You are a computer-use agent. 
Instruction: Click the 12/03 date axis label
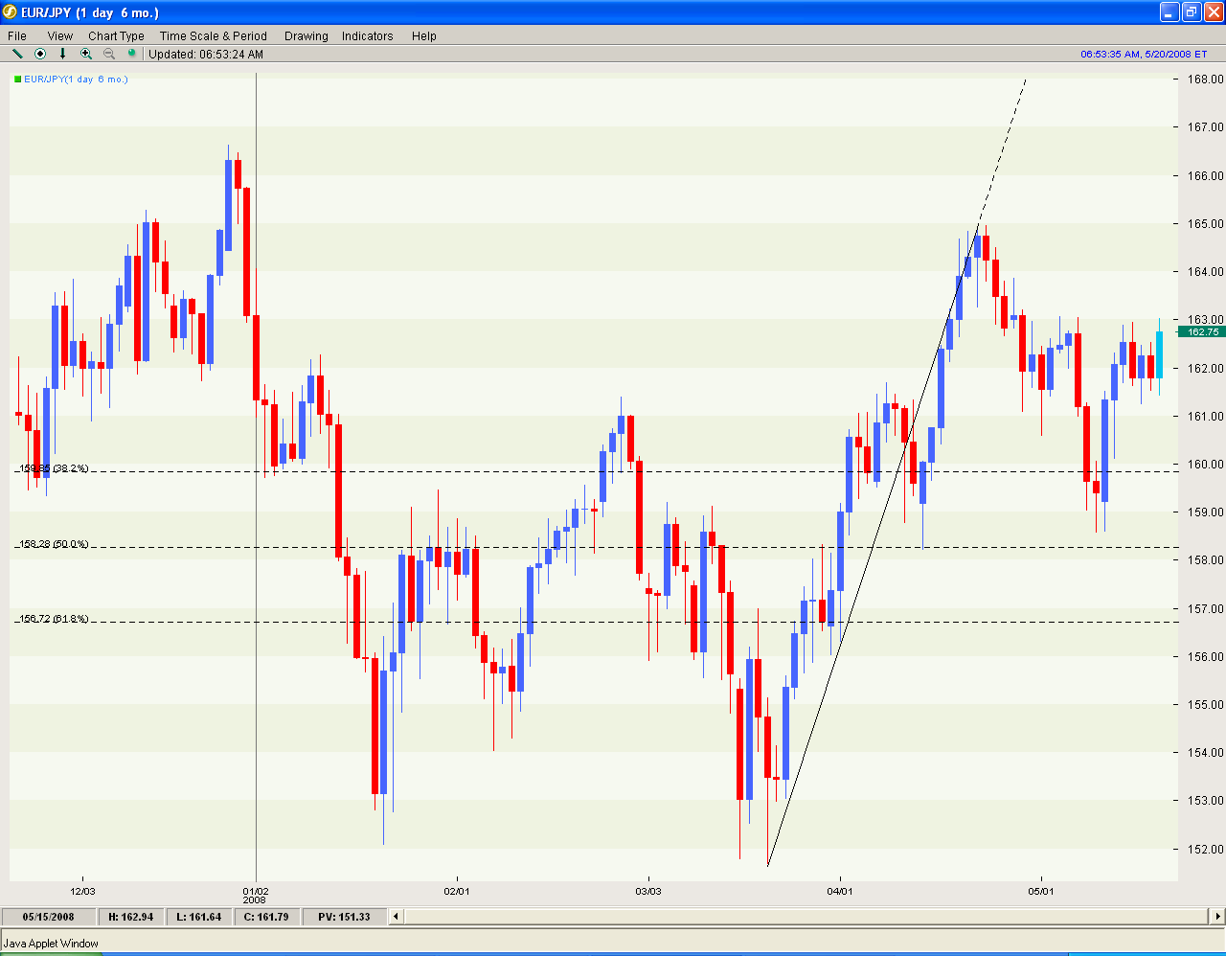82,892
